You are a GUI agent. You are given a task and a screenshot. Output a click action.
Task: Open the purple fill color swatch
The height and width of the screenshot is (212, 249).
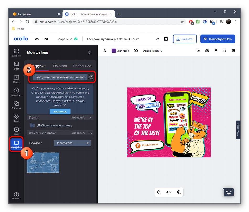(114, 51)
